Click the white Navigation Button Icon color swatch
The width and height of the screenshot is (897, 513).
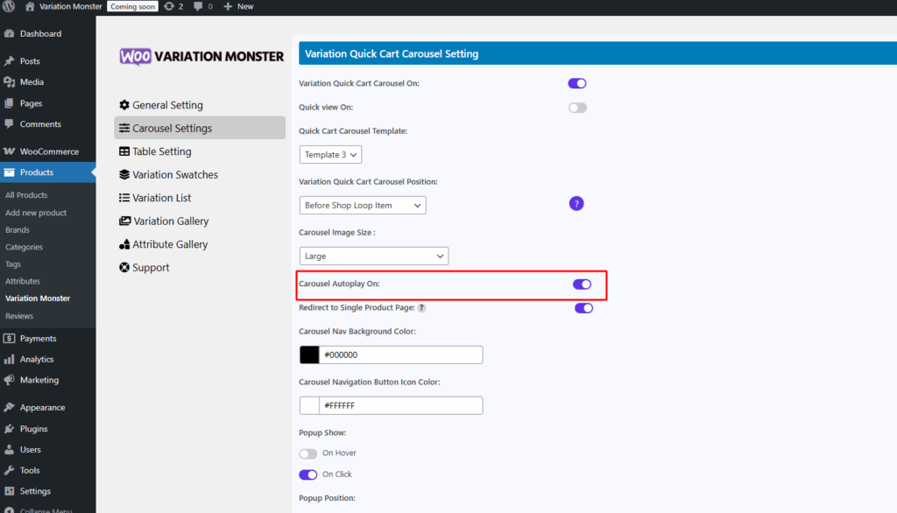click(x=309, y=405)
